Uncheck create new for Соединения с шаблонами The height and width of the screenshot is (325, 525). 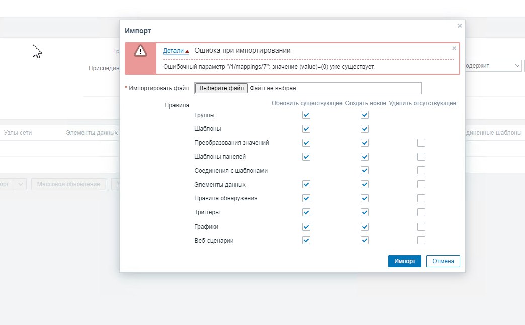point(365,170)
